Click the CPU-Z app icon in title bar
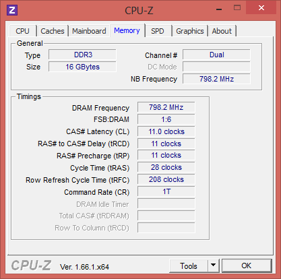 click(x=12, y=10)
